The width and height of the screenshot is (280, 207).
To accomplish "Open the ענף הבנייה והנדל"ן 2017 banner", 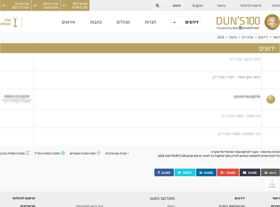I will coord(16,6).
